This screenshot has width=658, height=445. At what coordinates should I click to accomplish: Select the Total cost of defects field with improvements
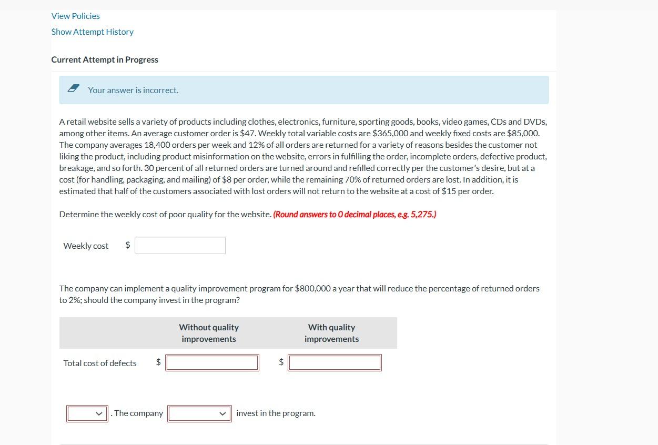335,362
